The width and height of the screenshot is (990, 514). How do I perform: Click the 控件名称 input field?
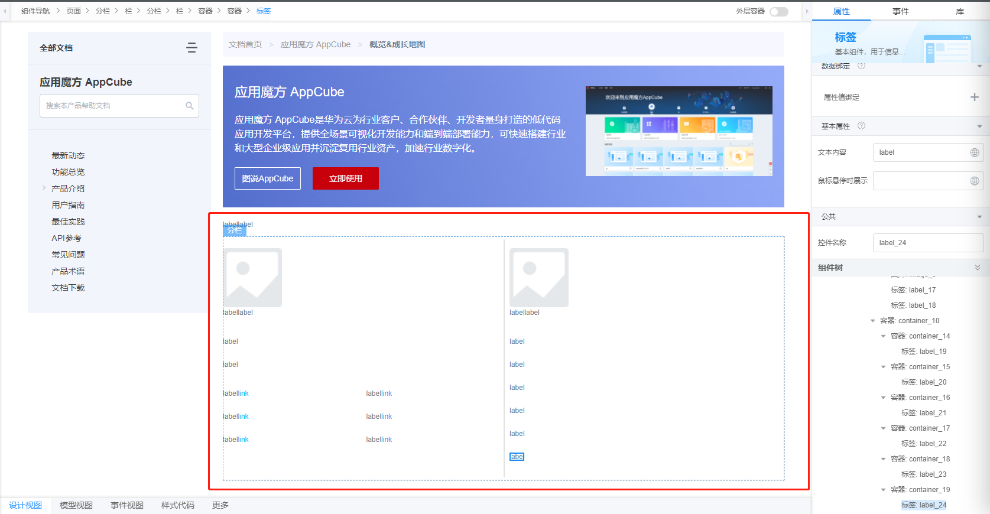[928, 243]
